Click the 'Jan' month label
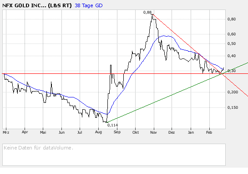The height and width of the screenshot is (174, 248). coord(191,132)
